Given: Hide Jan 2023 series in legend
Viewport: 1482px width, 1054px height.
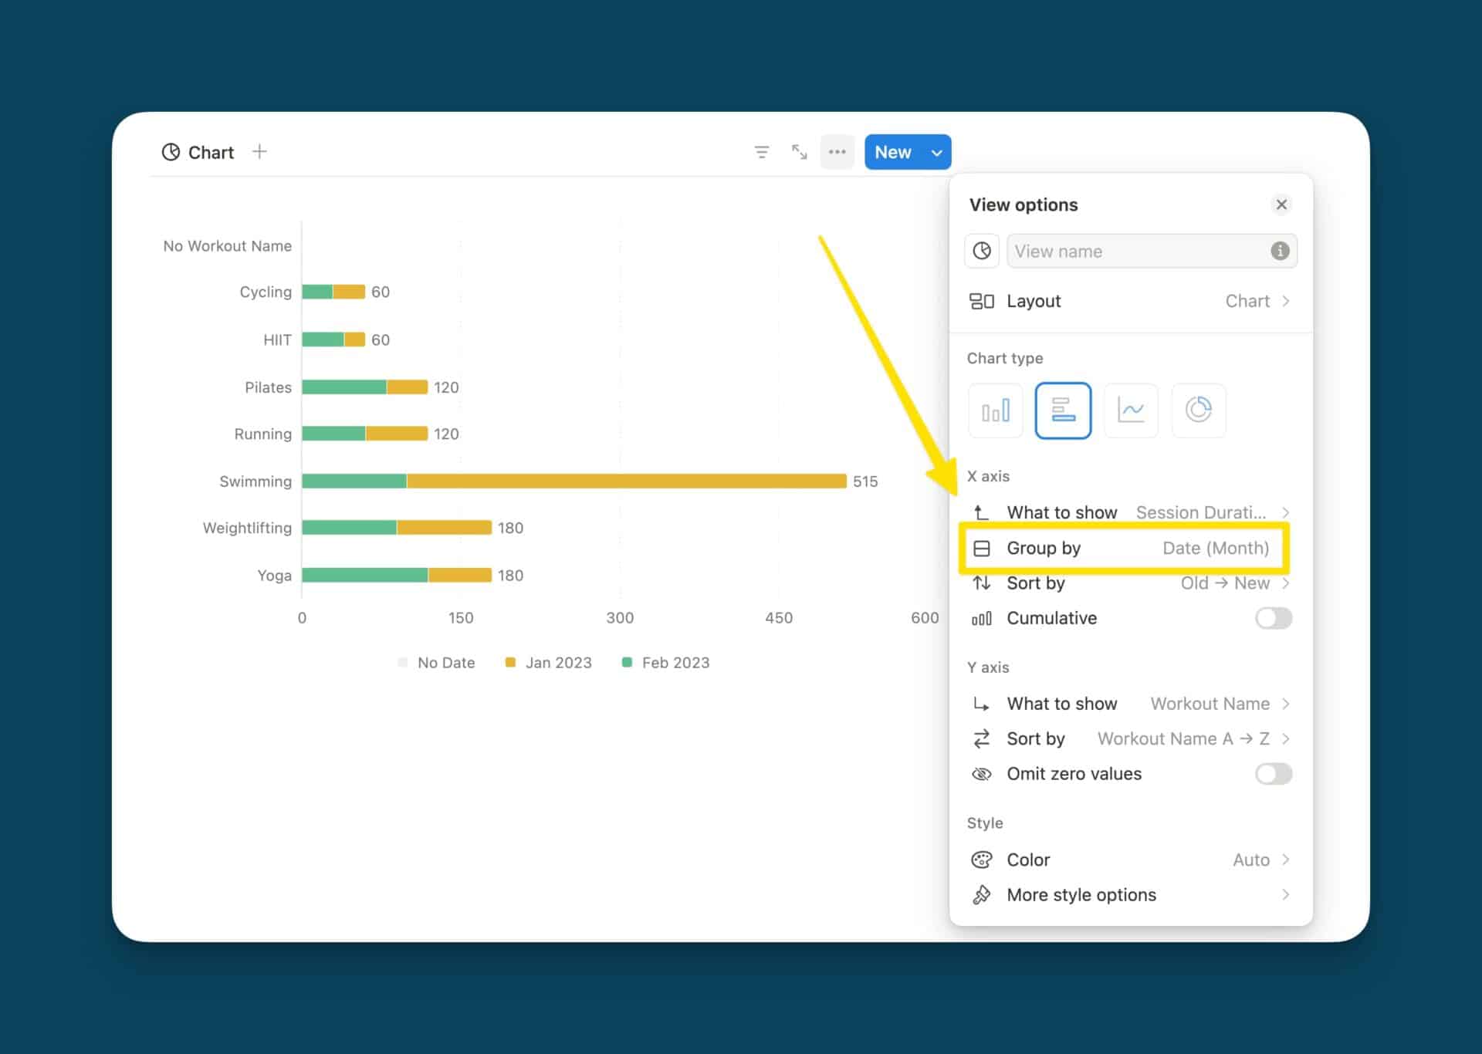Looking at the screenshot, I should click(x=549, y=663).
